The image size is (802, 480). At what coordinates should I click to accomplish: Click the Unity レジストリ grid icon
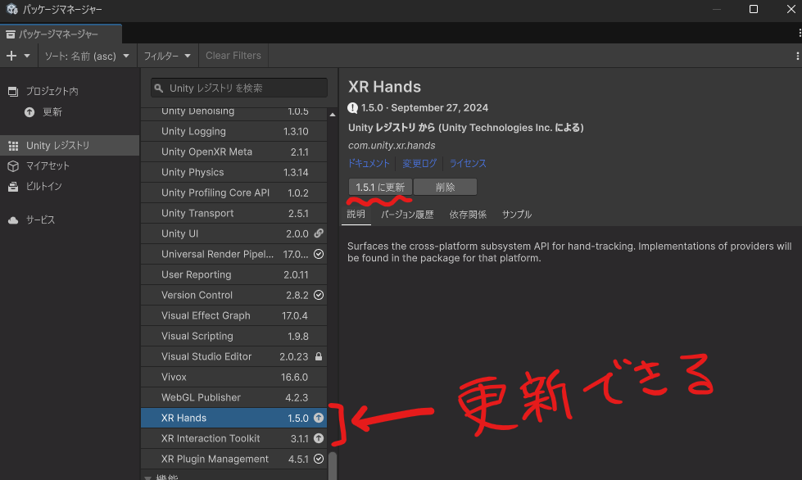pos(13,146)
